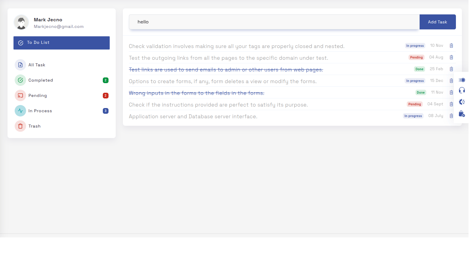Open the gear customizer icon
This screenshot has height=253, width=473.
coord(462,102)
